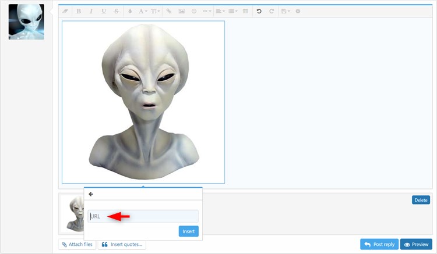Click the URL input field
The width and height of the screenshot is (437, 254).
coord(143,216)
